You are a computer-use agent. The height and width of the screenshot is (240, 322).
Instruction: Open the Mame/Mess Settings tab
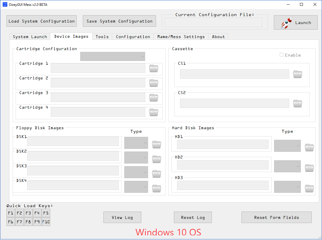pyautogui.click(x=181, y=37)
